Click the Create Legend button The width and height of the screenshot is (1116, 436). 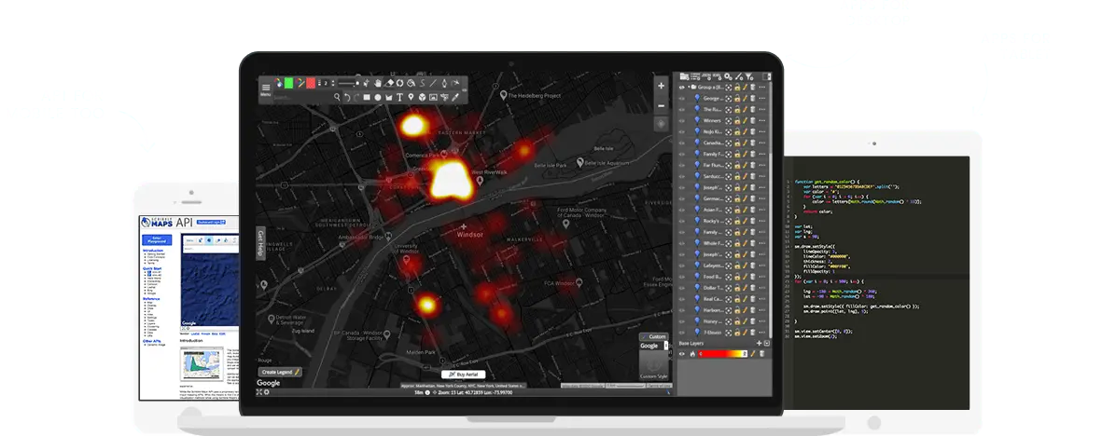click(x=280, y=372)
